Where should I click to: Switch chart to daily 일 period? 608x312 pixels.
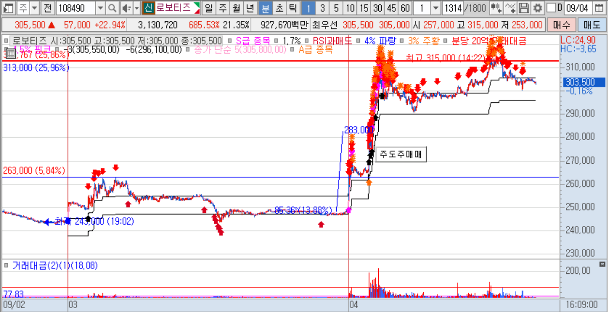pyautogui.click(x=208, y=8)
